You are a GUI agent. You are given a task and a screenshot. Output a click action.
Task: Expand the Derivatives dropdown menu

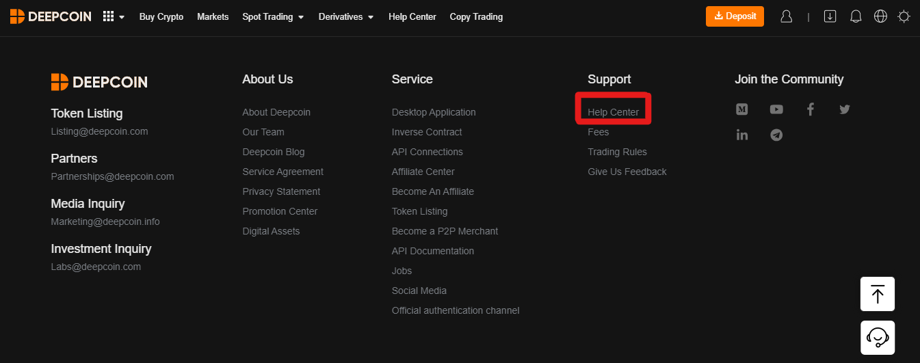[x=346, y=16]
